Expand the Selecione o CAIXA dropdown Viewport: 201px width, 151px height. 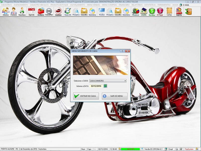click(x=125, y=81)
